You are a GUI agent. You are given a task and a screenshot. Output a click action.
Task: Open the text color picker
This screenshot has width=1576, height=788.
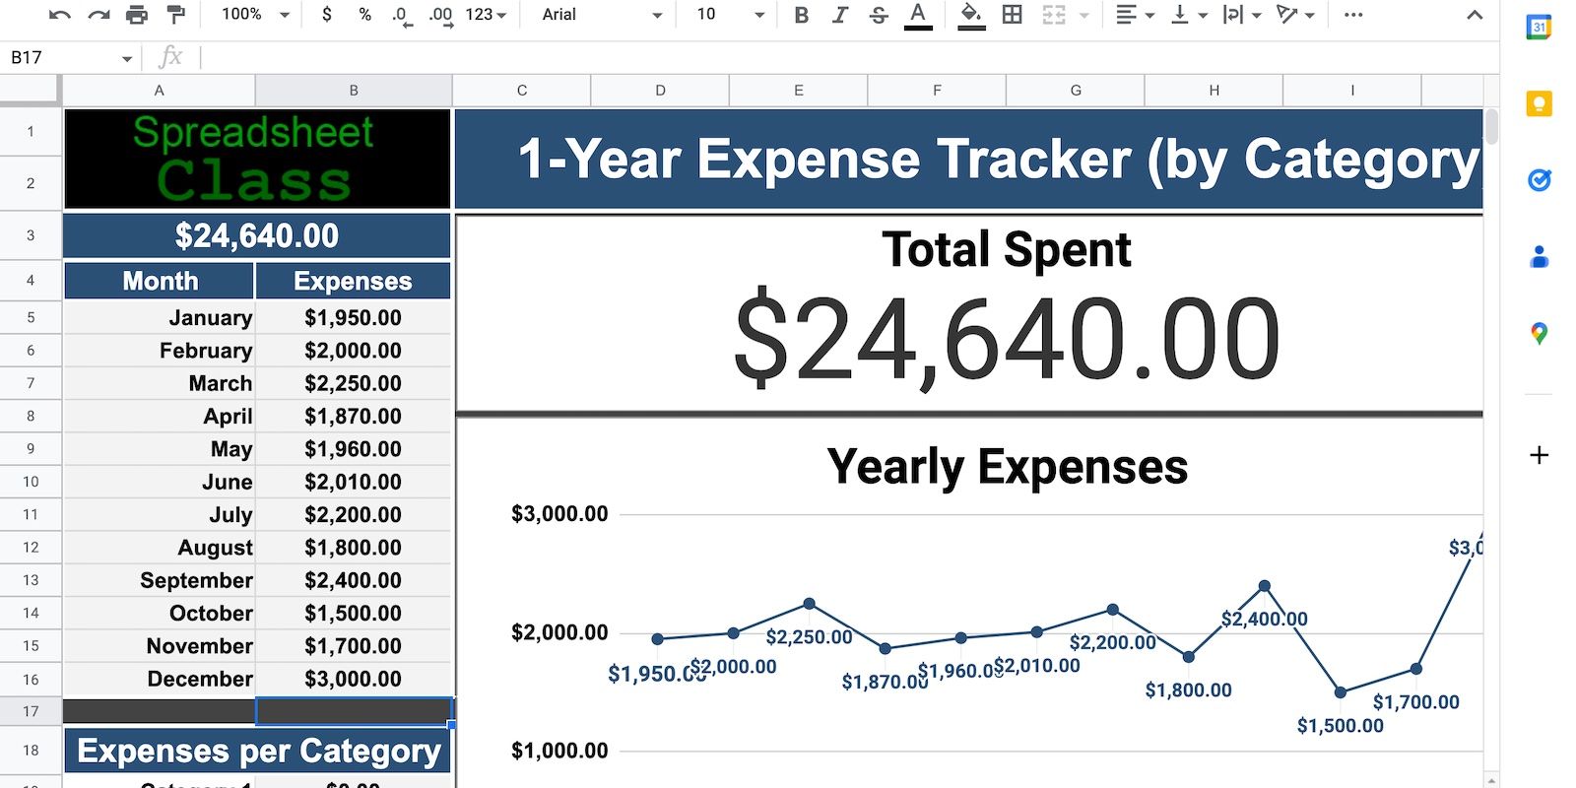(x=918, y=15)
